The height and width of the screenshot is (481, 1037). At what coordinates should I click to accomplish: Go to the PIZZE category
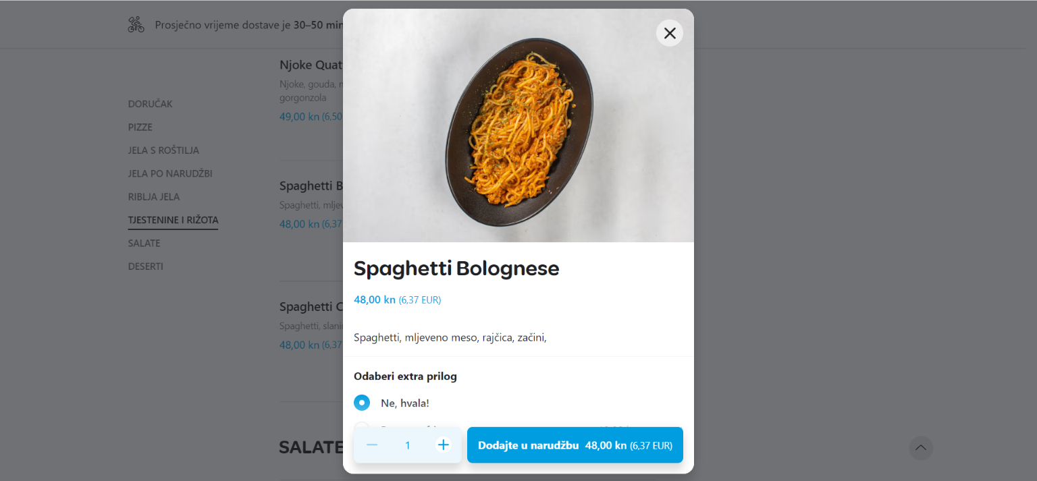click(140, 127)
